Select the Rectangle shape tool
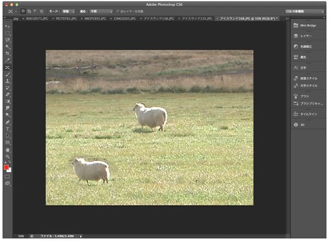Viewport: 329px width, 241px height. [7, 143]
